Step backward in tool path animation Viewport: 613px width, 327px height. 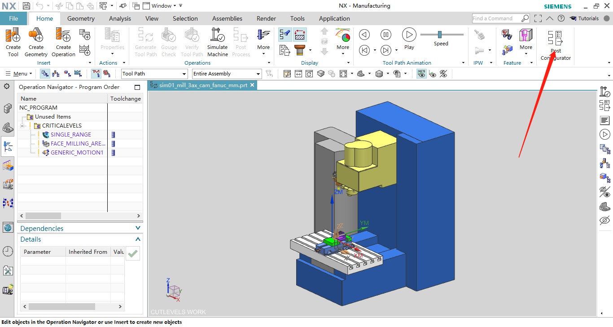(364, 35)
